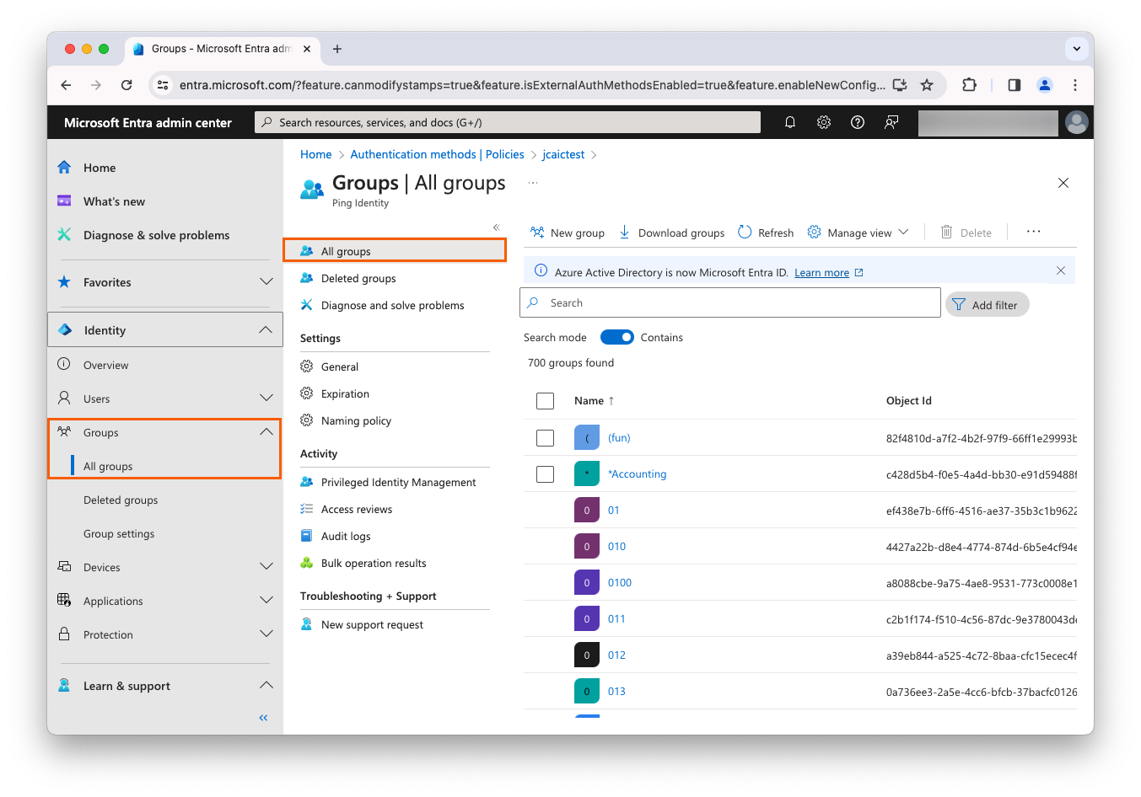This screenshot has width=1141, height=797.
Task: Click the Download groups icon
Action: click(624, 233)
